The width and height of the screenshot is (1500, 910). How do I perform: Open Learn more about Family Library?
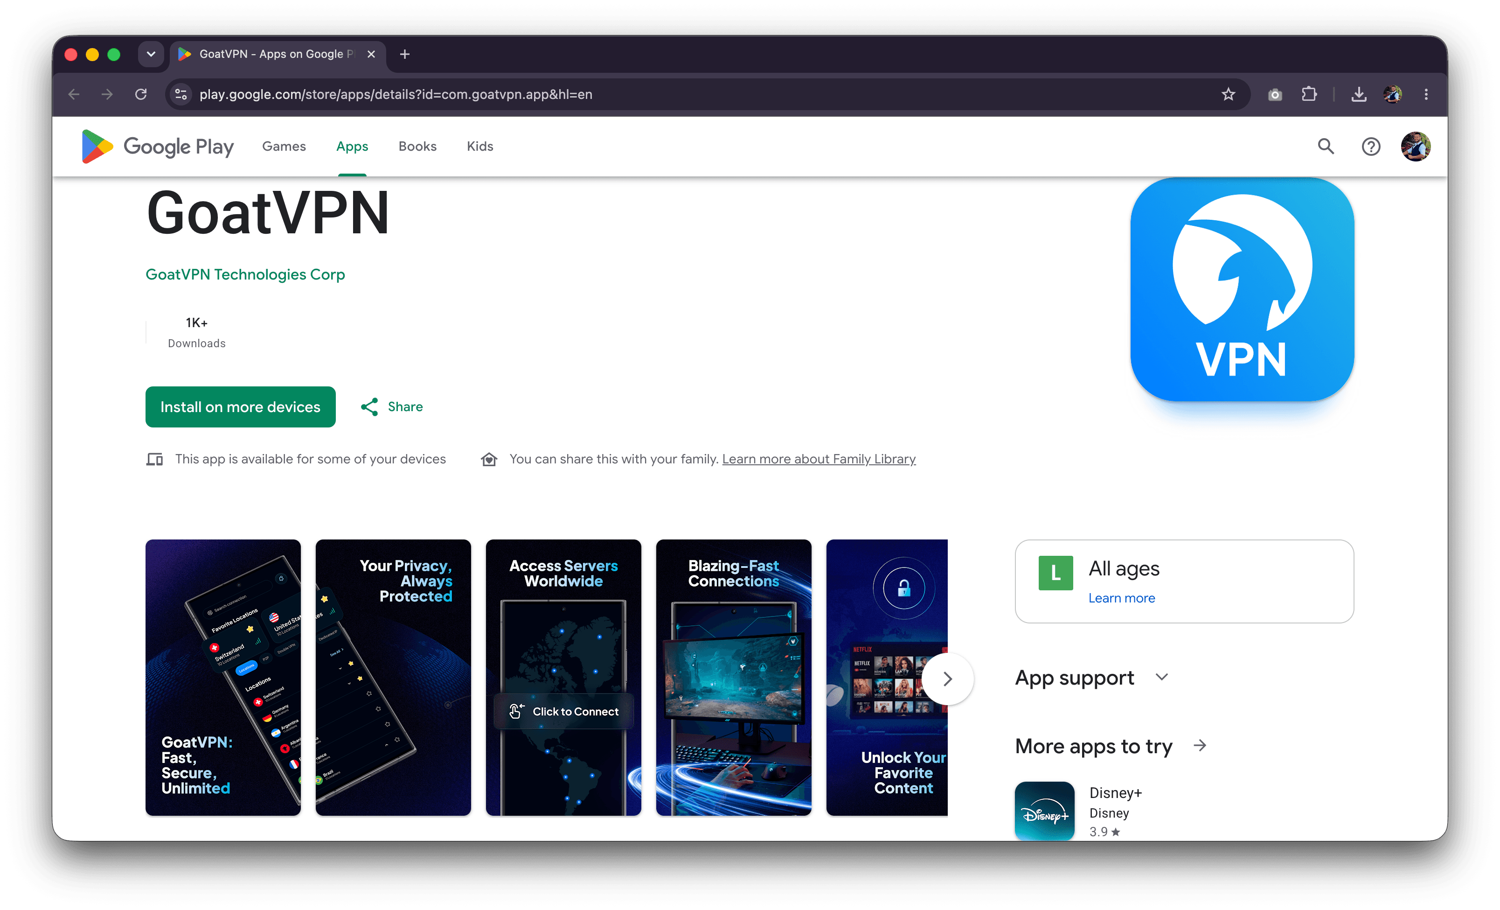pyautogui.click(x=819, y=459)
